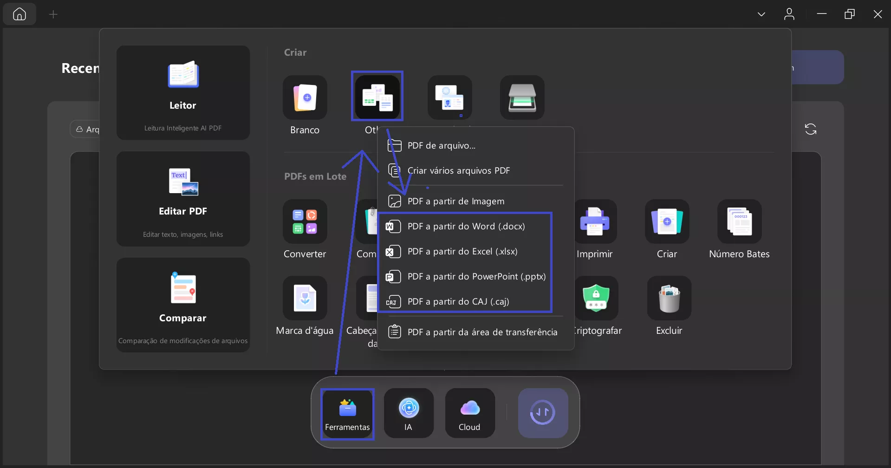Open the Marca d'água watermark tool
Screen dimensions: 891x468
305,298
